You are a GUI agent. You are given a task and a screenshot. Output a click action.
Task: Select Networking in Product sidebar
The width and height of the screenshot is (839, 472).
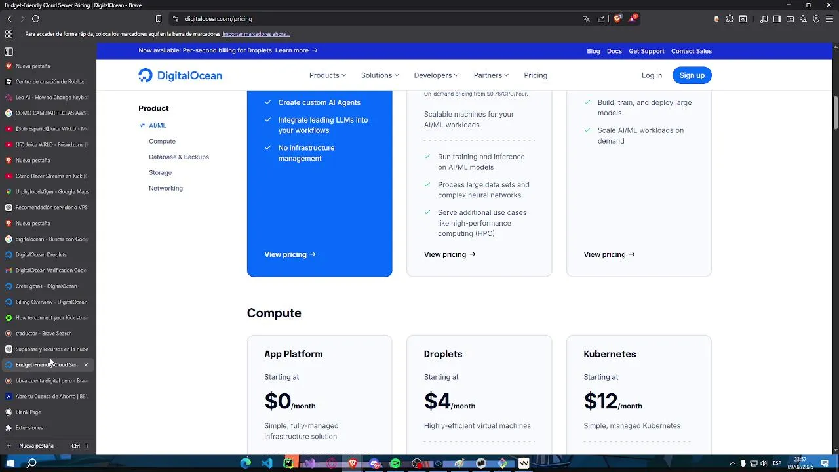[x=166, y=188]
